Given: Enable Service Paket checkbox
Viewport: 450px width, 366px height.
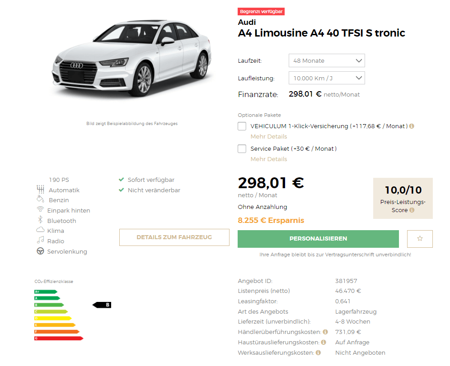Looking at the screenshot, I should [x=242, y=149].
